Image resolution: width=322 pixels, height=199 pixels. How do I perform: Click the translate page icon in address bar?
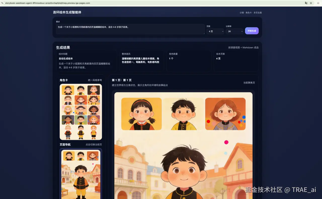tap(306, 3)
